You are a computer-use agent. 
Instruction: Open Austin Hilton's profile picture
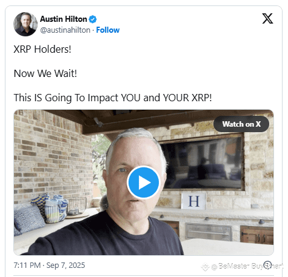click(25, 24)
